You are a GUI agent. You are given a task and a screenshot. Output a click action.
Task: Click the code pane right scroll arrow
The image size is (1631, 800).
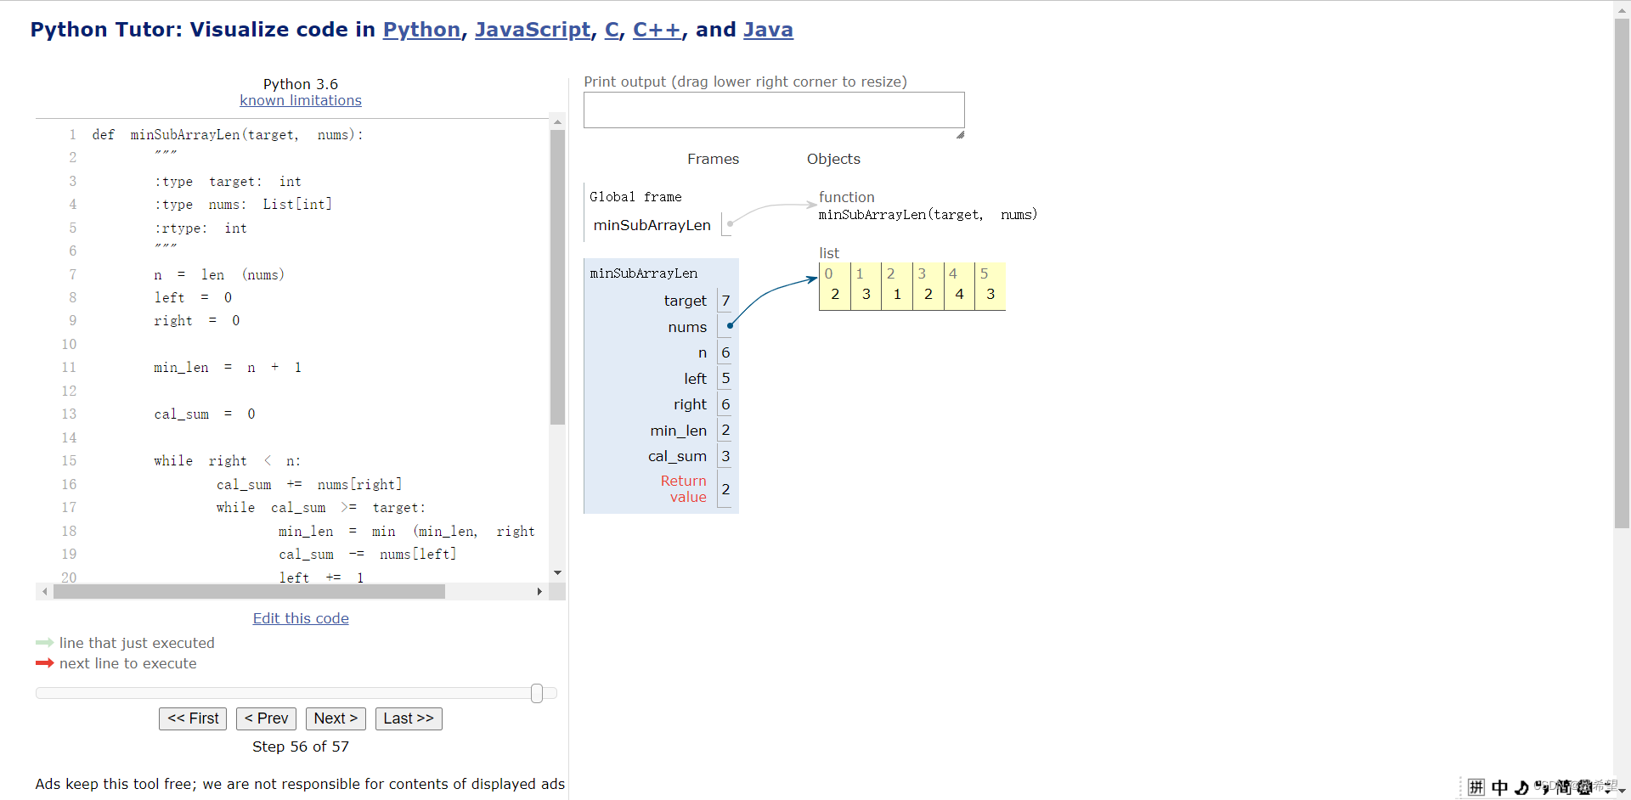click(539, 591)
